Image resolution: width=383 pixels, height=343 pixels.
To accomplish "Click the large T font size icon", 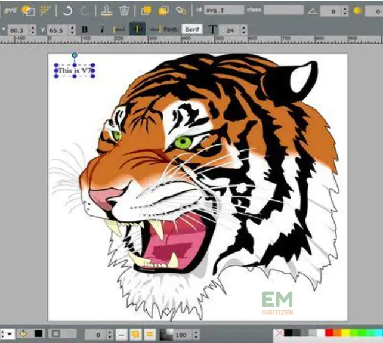I will click(x=212, y=30).
